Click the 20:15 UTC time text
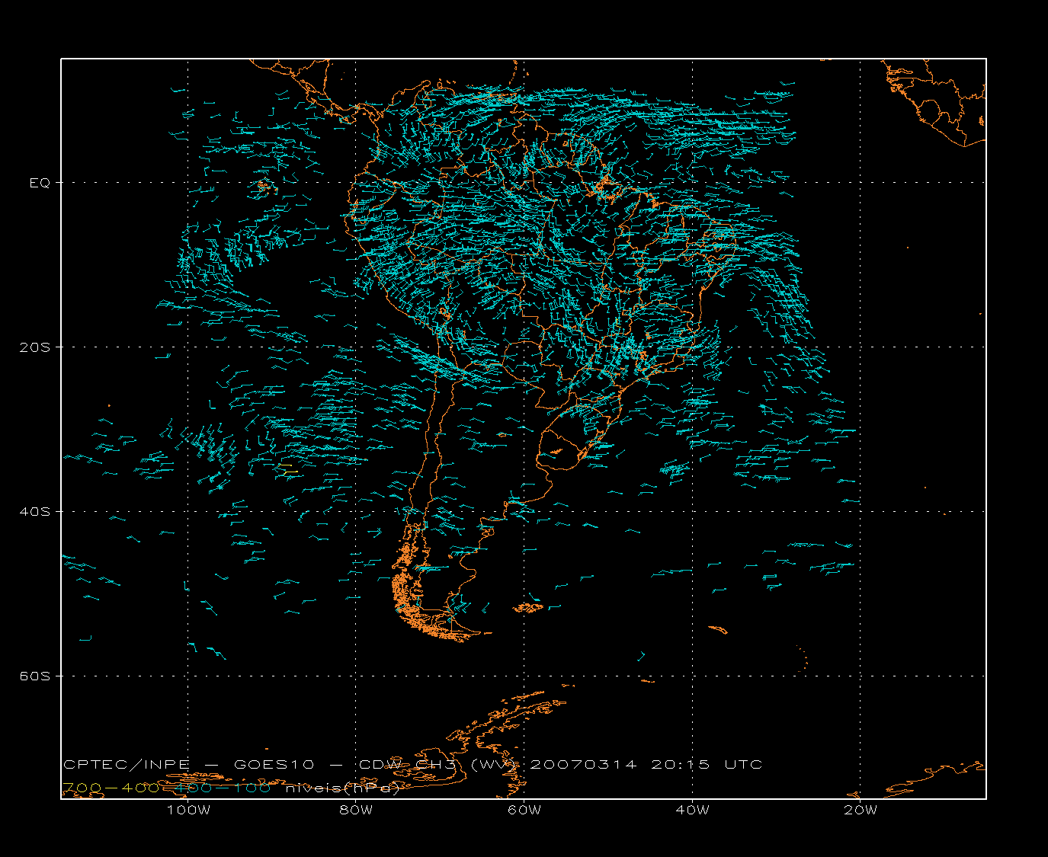Image resolution: width=1048 pixels, height=857 pixels. click(707, 764)
